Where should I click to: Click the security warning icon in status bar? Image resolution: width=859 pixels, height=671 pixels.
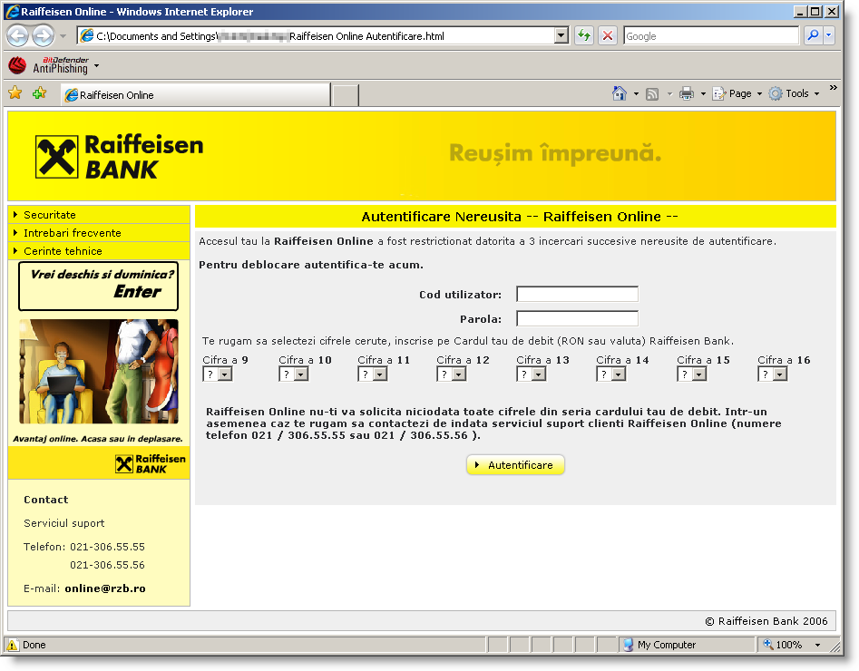coord(12,646)
